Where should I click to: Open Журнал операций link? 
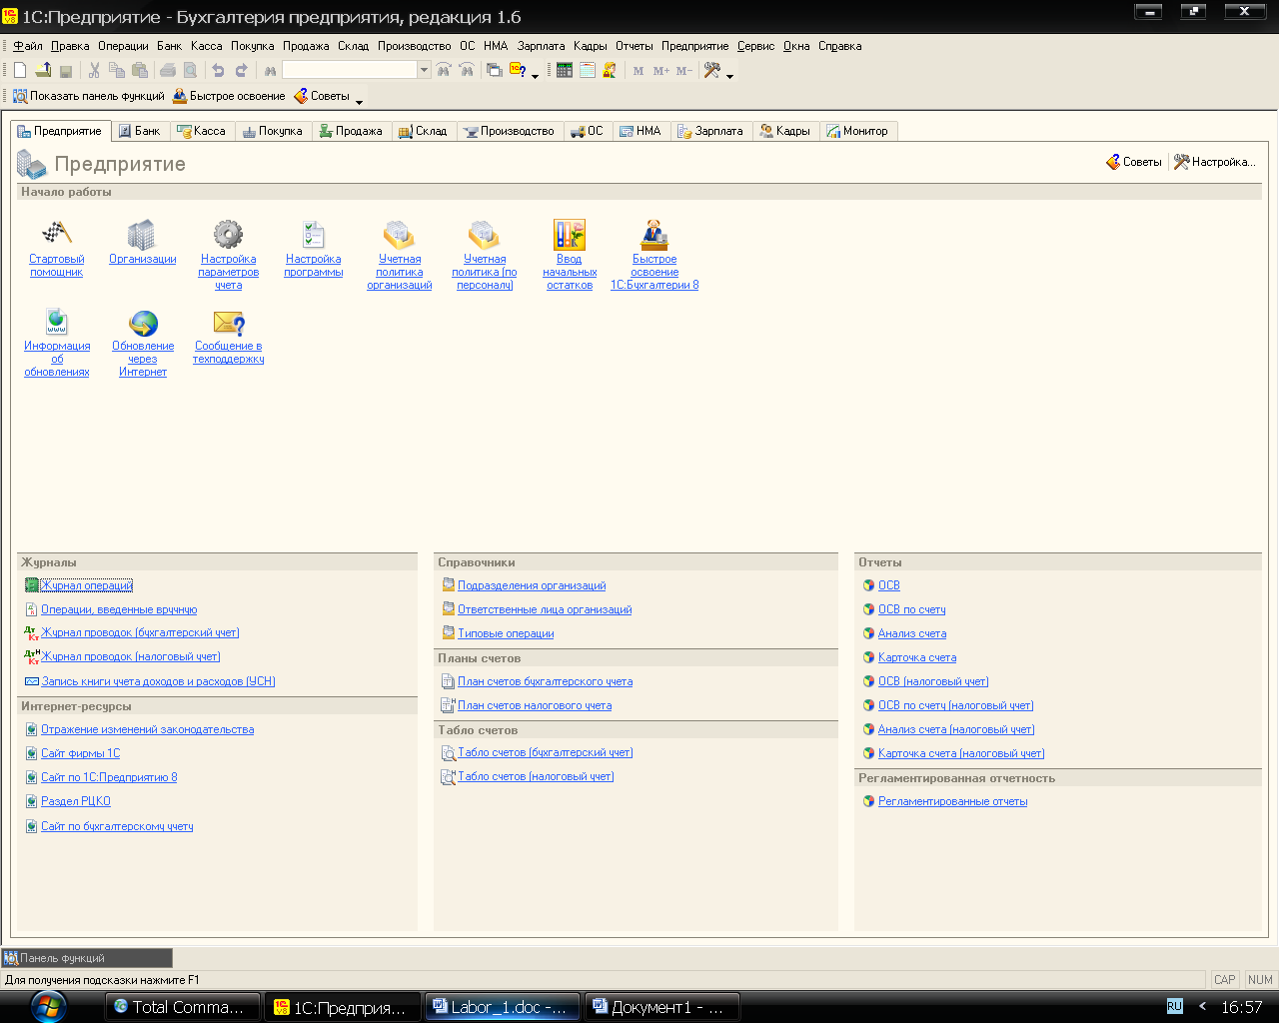click(x=87, y=585)
